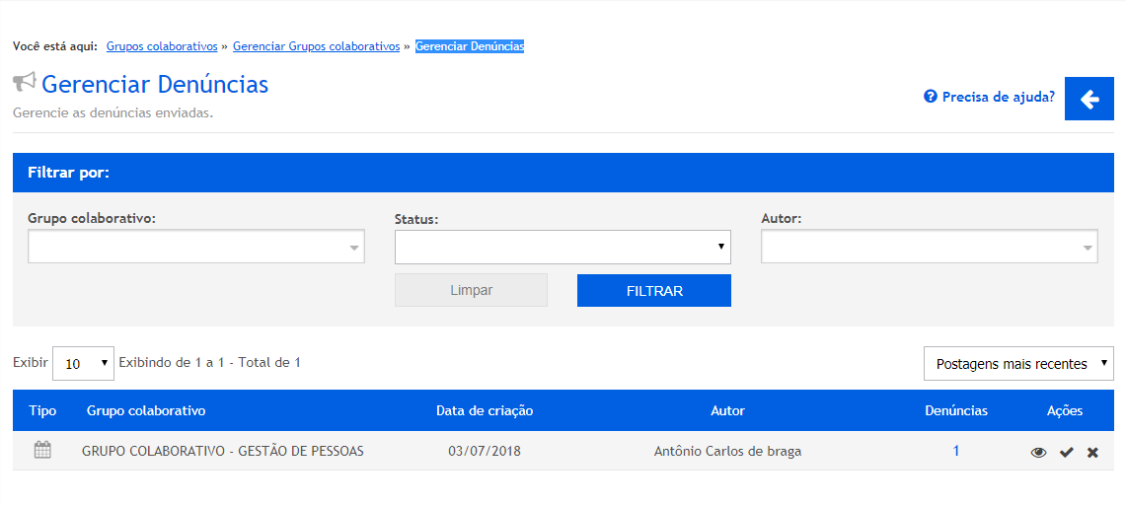The image size is (1126, 508).
Task: Open the Postagens mais recentes sort dropdown
Action: pyautogui.click(x=1017, y=364)
